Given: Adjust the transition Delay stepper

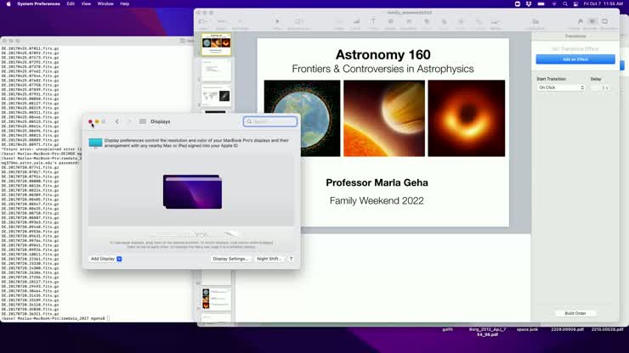Looking at the screenshot, I should pyautogui.click(x=605, y=87).
